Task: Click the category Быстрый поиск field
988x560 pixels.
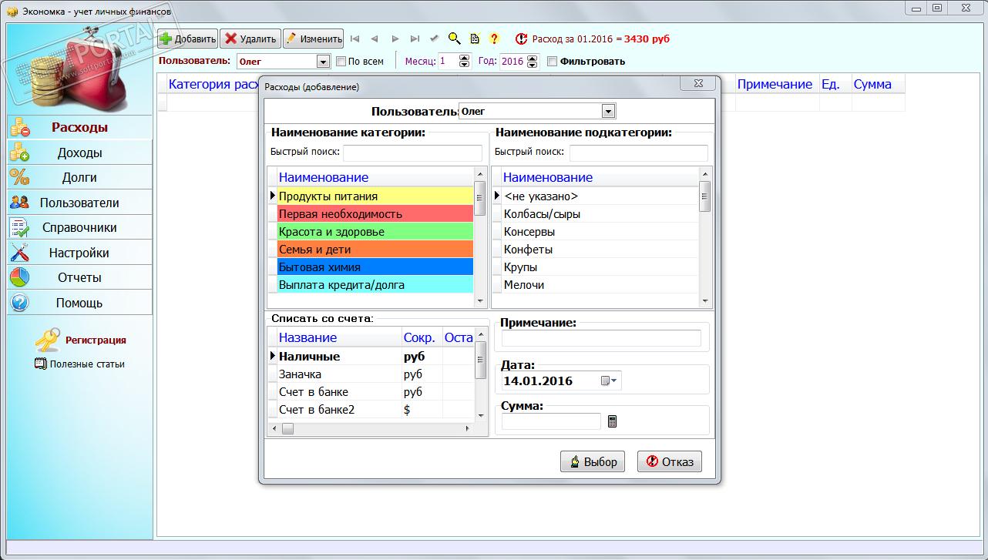Action: 412,153
